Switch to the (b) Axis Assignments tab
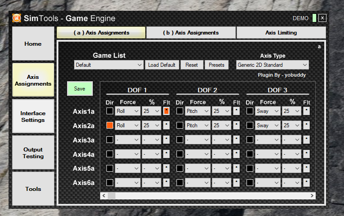 pyautogui.click(x=191, y=33)
